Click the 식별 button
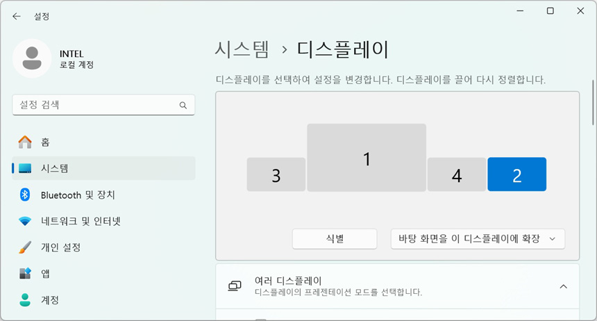 tap(335, 239)
